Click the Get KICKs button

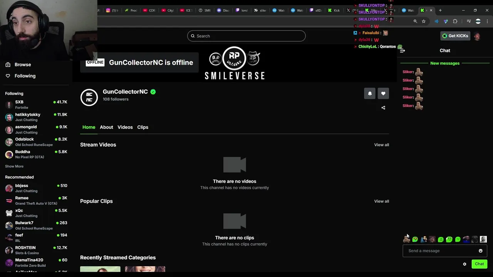pos(455,36)
